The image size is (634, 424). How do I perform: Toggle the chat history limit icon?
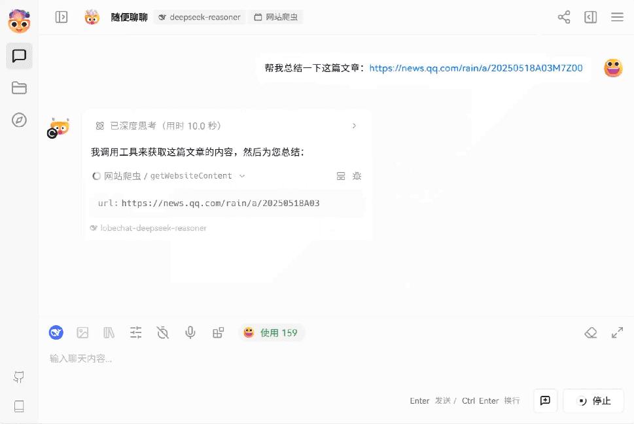(x=163, y=332)
